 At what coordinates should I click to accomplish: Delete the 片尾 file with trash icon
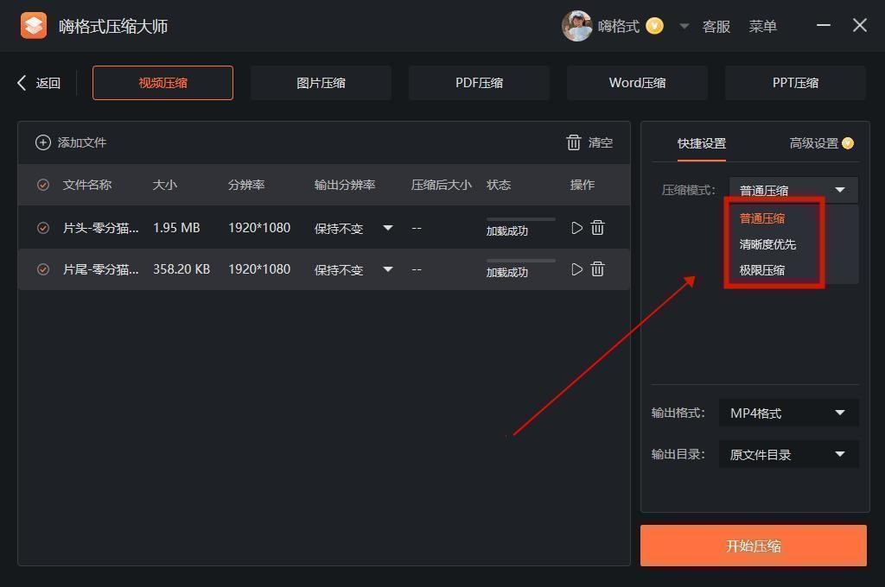click(598, 269)
